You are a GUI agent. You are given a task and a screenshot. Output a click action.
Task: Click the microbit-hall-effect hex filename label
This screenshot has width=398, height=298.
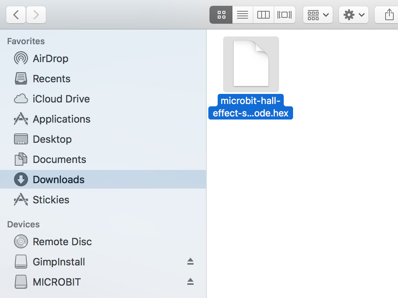(x=251, y=107)
